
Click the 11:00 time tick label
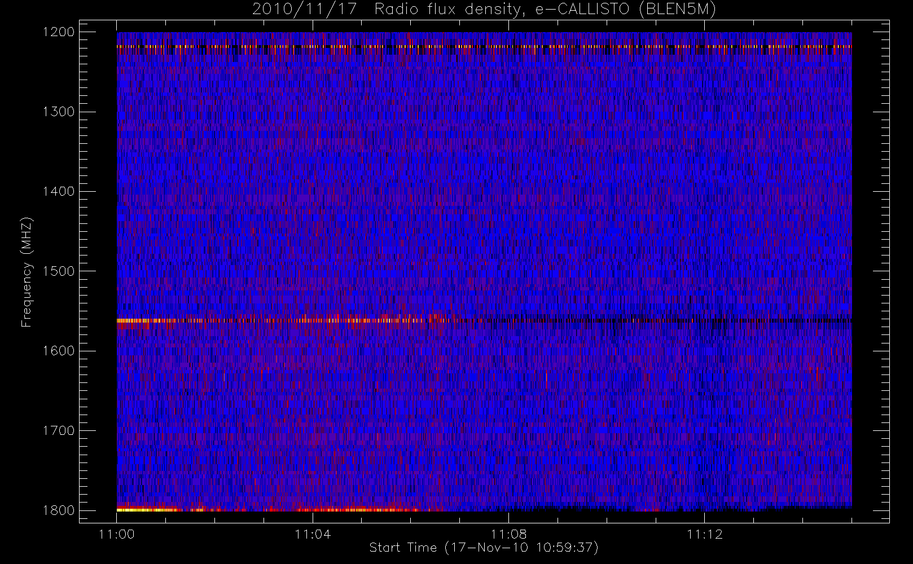(x=117, y=534)
